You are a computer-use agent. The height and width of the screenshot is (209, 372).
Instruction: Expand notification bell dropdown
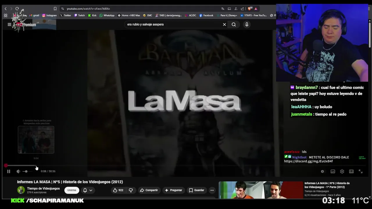pos(88,190)
